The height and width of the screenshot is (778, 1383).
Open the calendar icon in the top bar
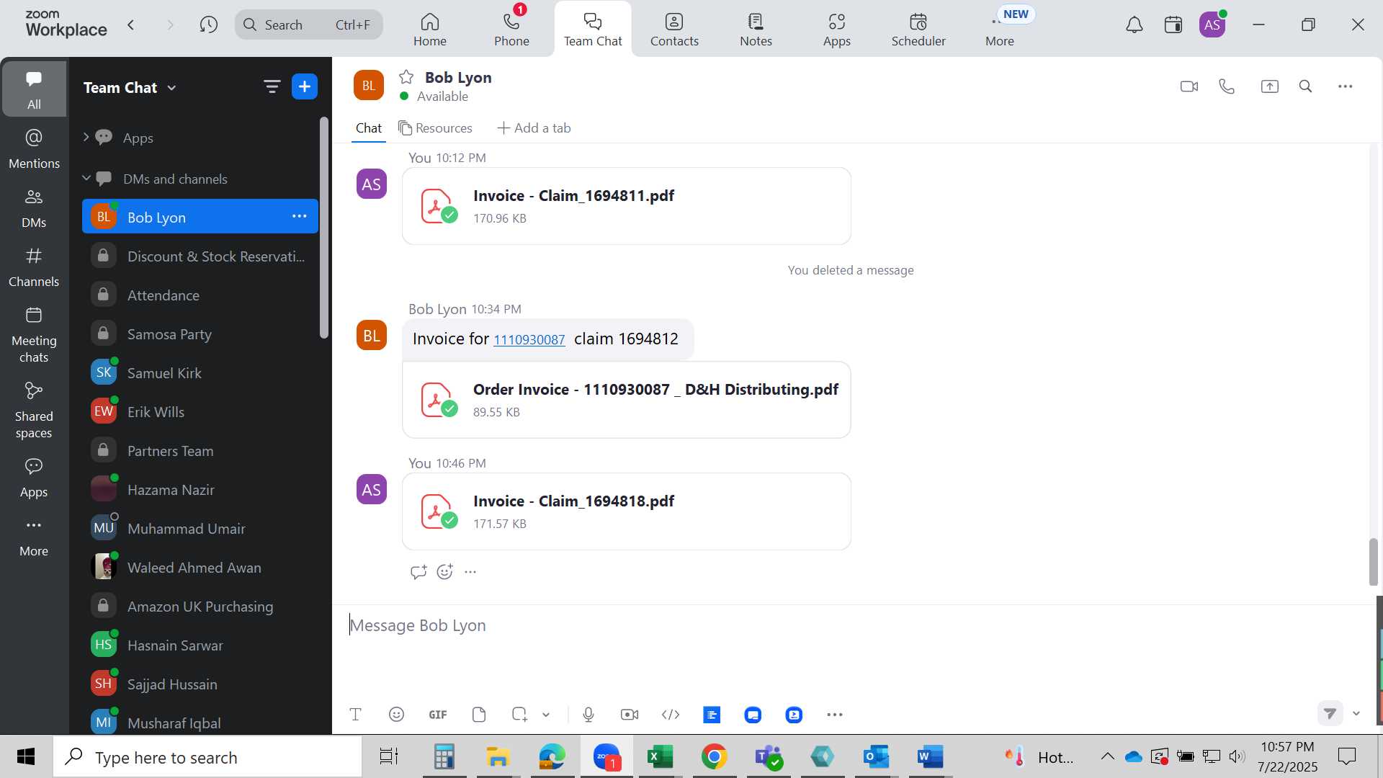(x=1173, y=25)
